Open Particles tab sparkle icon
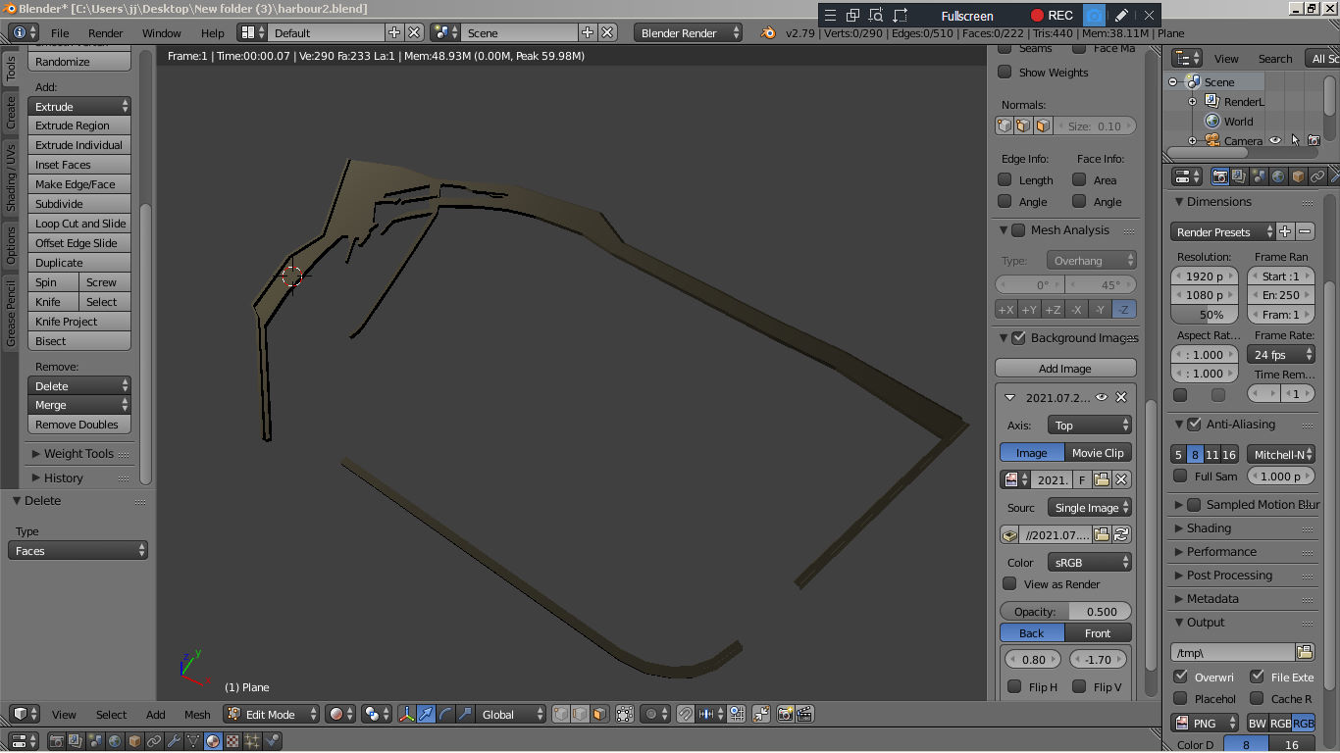 click(x=252, y=741)
